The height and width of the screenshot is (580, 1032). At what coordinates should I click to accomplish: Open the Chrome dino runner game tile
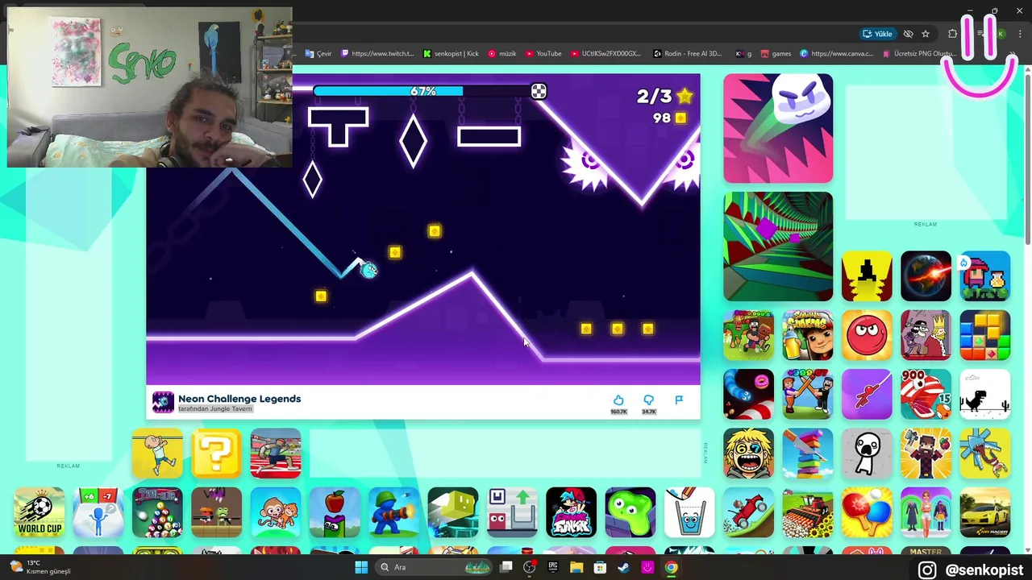click(x=985, y=394)
